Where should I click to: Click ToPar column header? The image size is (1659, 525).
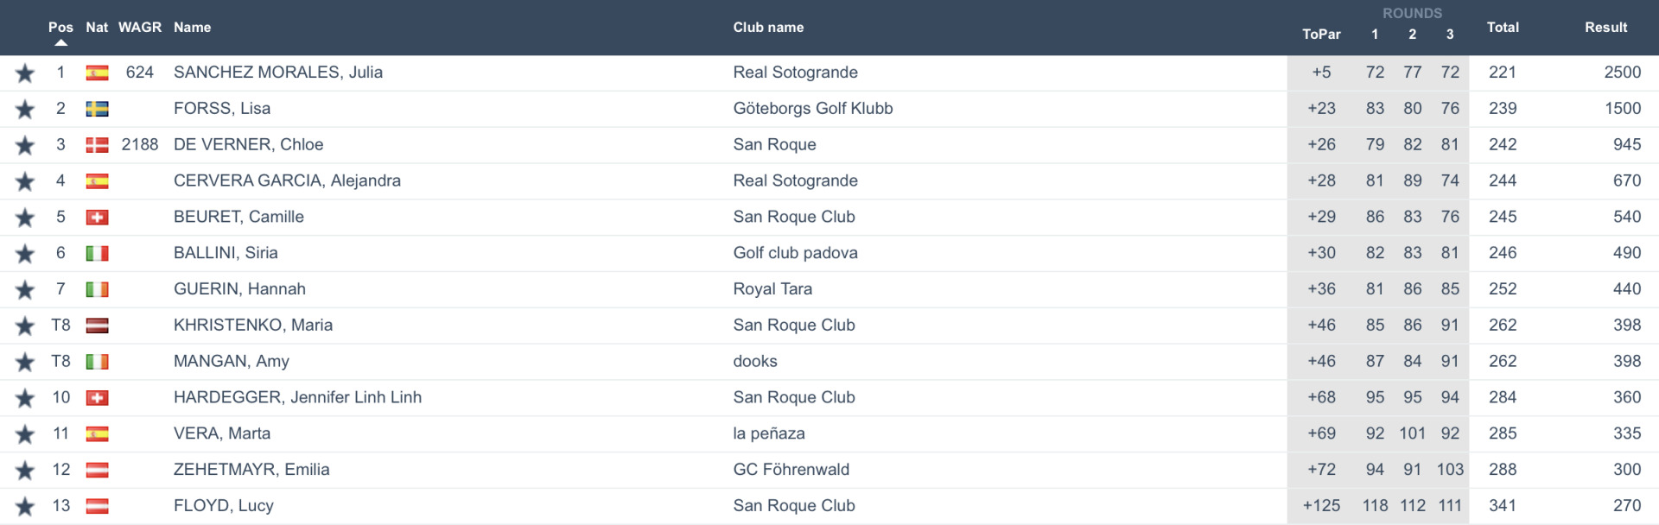coord(1321,35)
